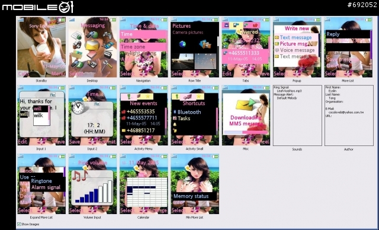Select the 'Time zone' row in Navigation preview
Screen dimensions: 379x230
tap(143, 47)
